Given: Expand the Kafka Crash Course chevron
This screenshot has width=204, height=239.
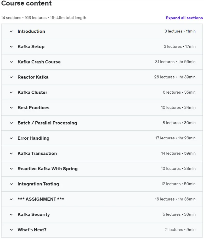Looking at the screenshot, I should pyautogui.click(x=11, y=62).
